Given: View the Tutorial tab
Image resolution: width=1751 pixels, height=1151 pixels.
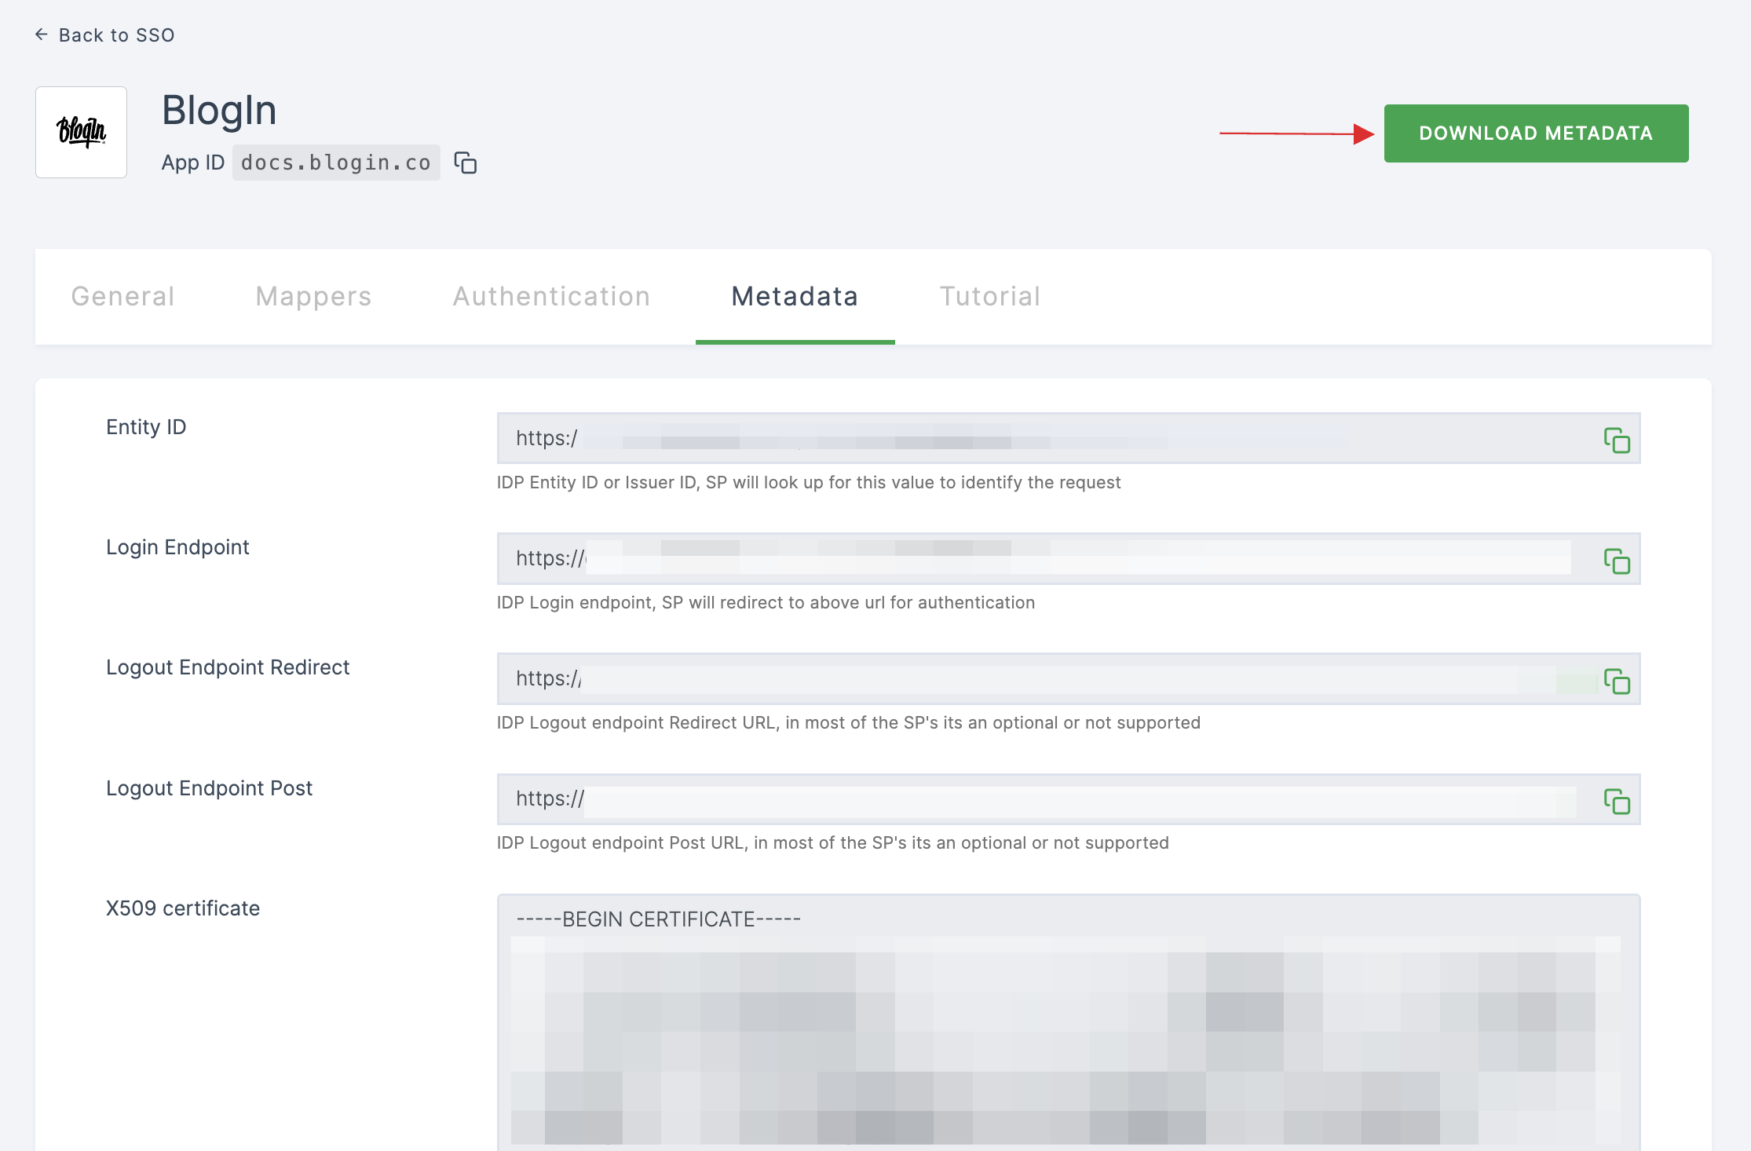Looking at the screenshot, I should [x=989, y=296].
